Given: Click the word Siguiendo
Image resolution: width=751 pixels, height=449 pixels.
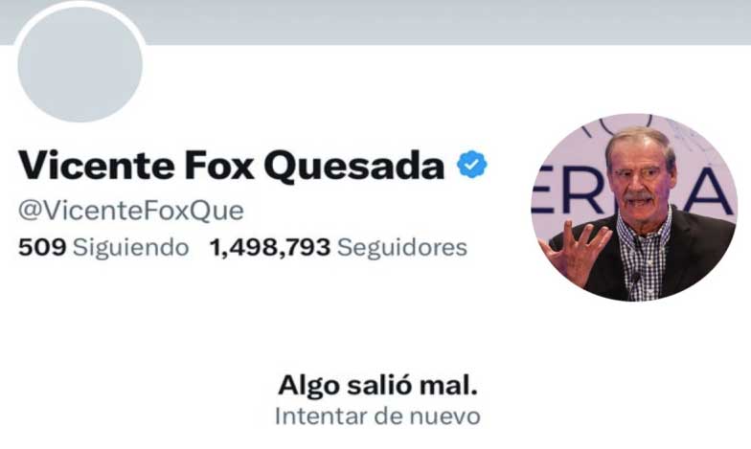Looking at the screenshot, I should click(130, 248).
